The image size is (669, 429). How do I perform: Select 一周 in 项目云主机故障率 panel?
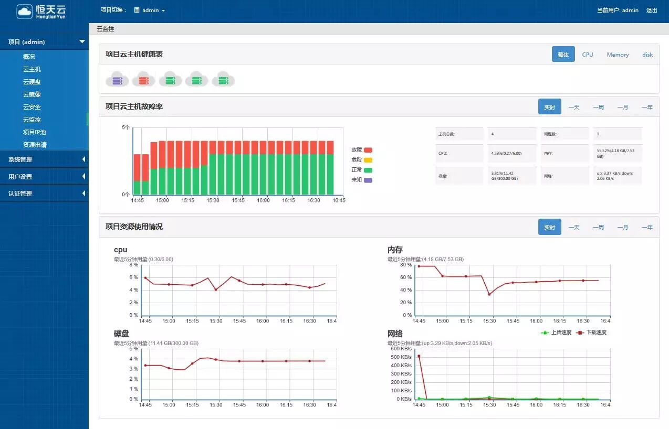[598, 107]
